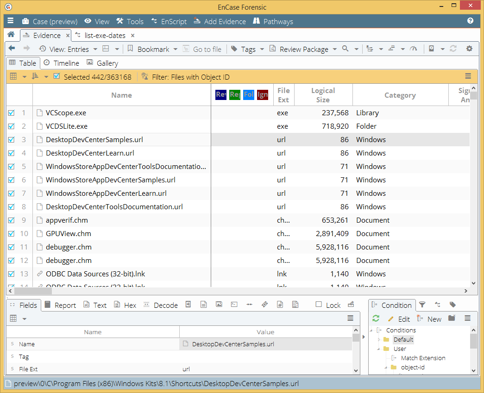The image size is (484, 393).
Task: Open the table options menu icon in filter bar
Action: click(468, 76)
